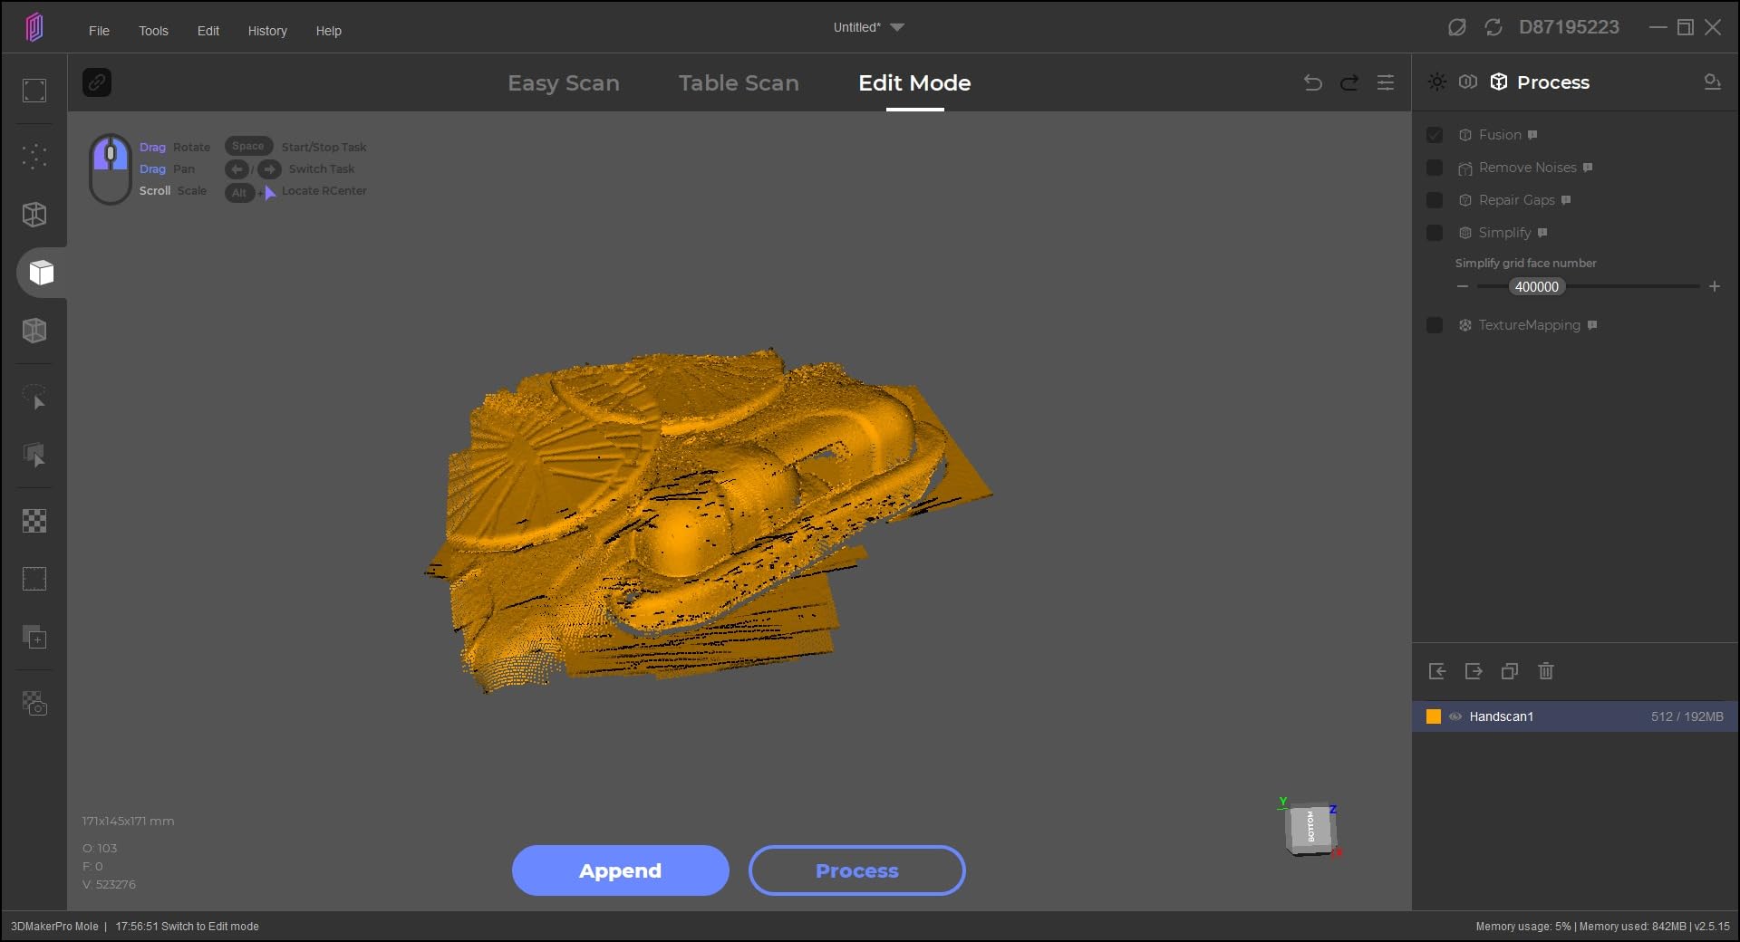1740x942 pixels.
Task: Toggle the Fusion checkbox
Action: tap(1435, 135)
